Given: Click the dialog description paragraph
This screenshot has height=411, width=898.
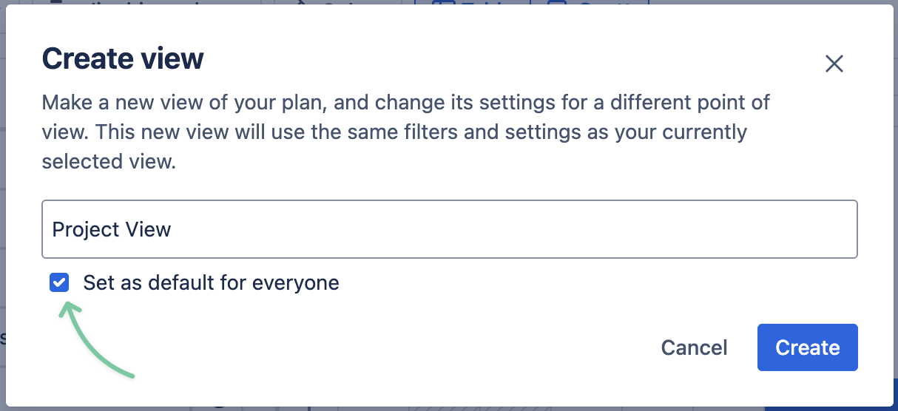Looking at the screenshot, I should point(405,132).
